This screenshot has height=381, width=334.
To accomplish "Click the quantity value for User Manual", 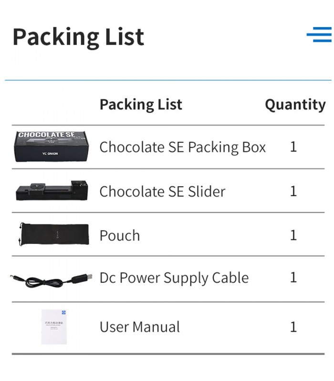I will [x=293, y=327].
